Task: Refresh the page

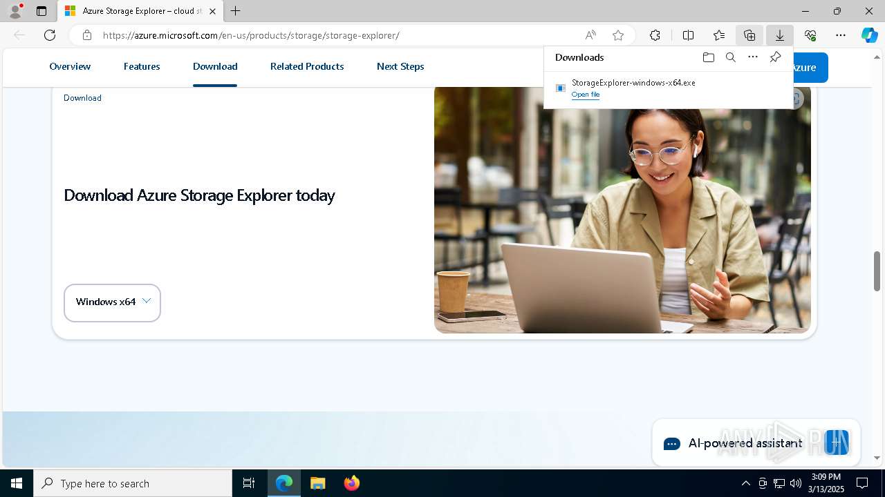Action: click(x=50, y=35)
